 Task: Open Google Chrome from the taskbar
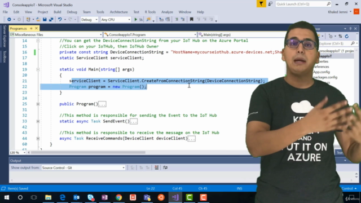119,197
